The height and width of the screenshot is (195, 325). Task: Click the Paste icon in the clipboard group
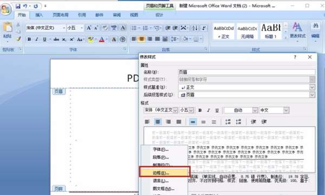(x=8, y=28)
